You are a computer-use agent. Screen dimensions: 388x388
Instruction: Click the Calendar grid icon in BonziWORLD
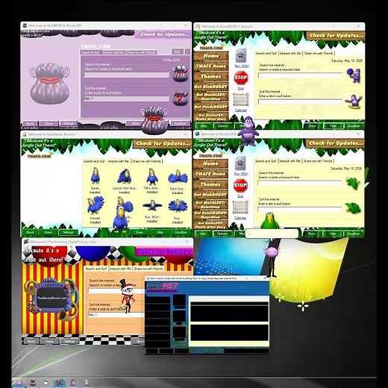pyautogui.click(x=241, y=99)
